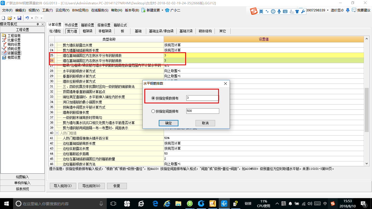This screenshot has width=372, height=209.
Task: Open Edge browser from taskbar
Action: click(155, 203)
